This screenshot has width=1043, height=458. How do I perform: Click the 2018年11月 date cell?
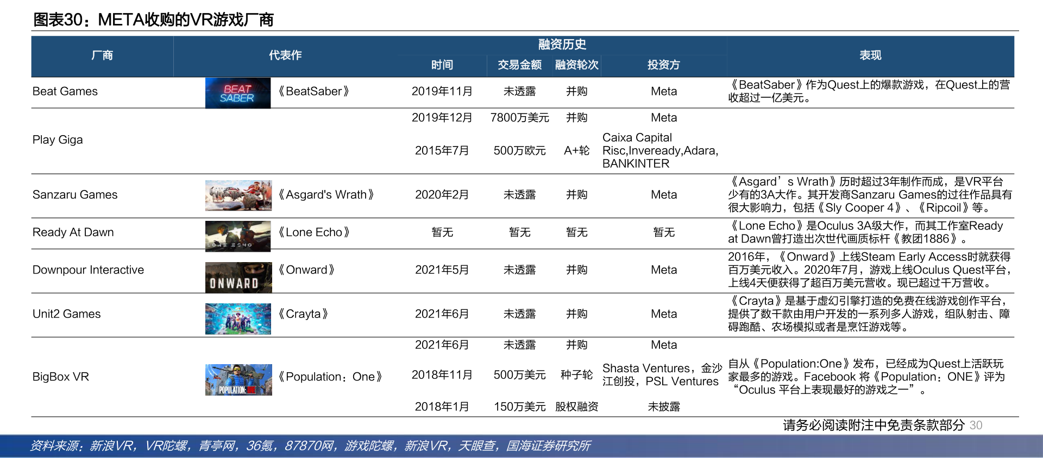[x=442, y=374]
